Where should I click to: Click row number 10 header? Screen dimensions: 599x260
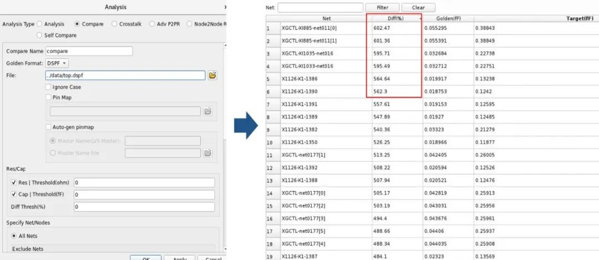(273, 142)
